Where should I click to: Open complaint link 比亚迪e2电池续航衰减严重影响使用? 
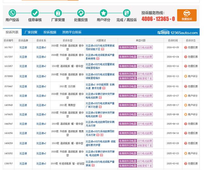coord(100,57)
